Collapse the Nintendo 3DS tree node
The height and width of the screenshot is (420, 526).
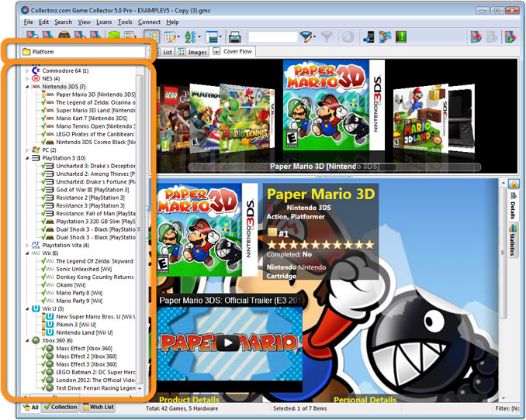point(27,87)
